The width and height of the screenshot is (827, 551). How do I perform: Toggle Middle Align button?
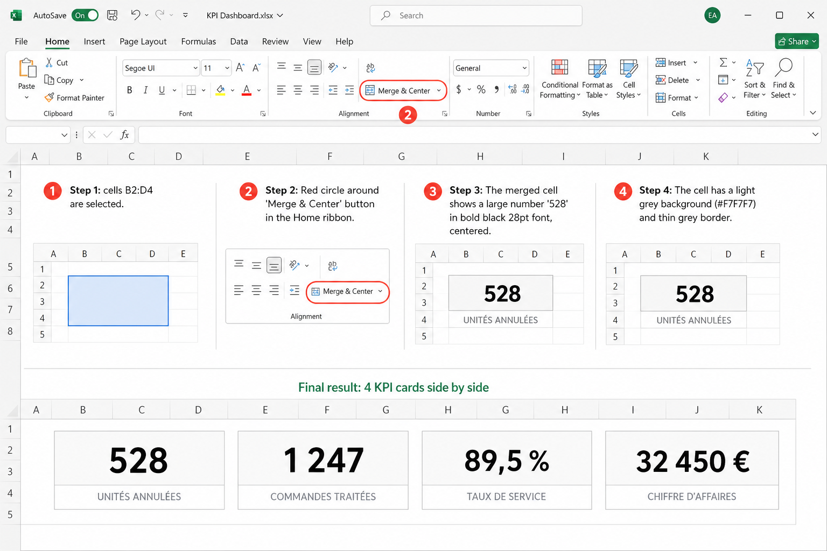click(x=298, y=67)
